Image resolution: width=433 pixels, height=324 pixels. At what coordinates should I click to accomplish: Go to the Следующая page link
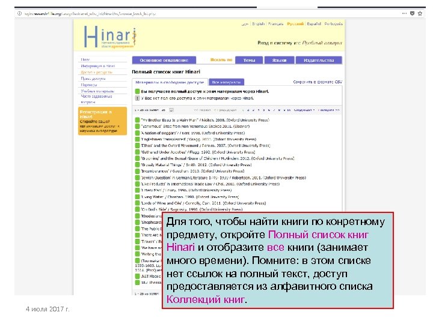pyautogui.click(x=304, y=110)
